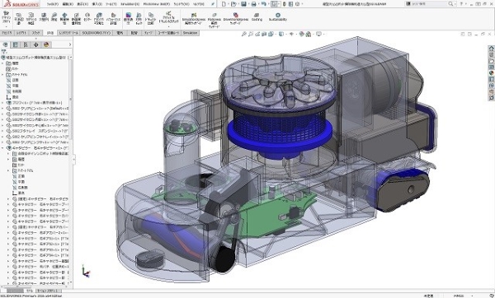Click the feature tree vertical scrollbar
This screenshot has height=298, width=495.
[x=71, y=100]
